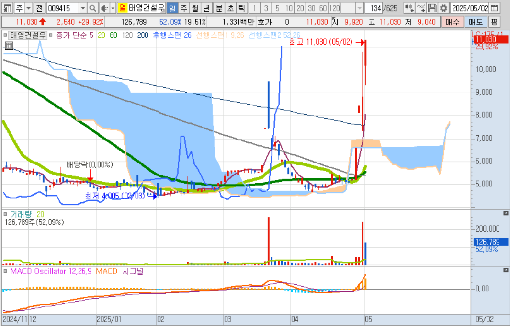This screenshot has width=510, height=326.
Task: Click the square before MACD Oscillator legend
Action: click(x=5, y=271)
